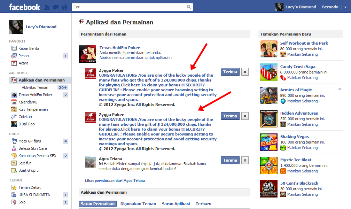Viewport: 351px width, 209px height.
Task: Click the Acara calendar icon
Action: point(14,63)
